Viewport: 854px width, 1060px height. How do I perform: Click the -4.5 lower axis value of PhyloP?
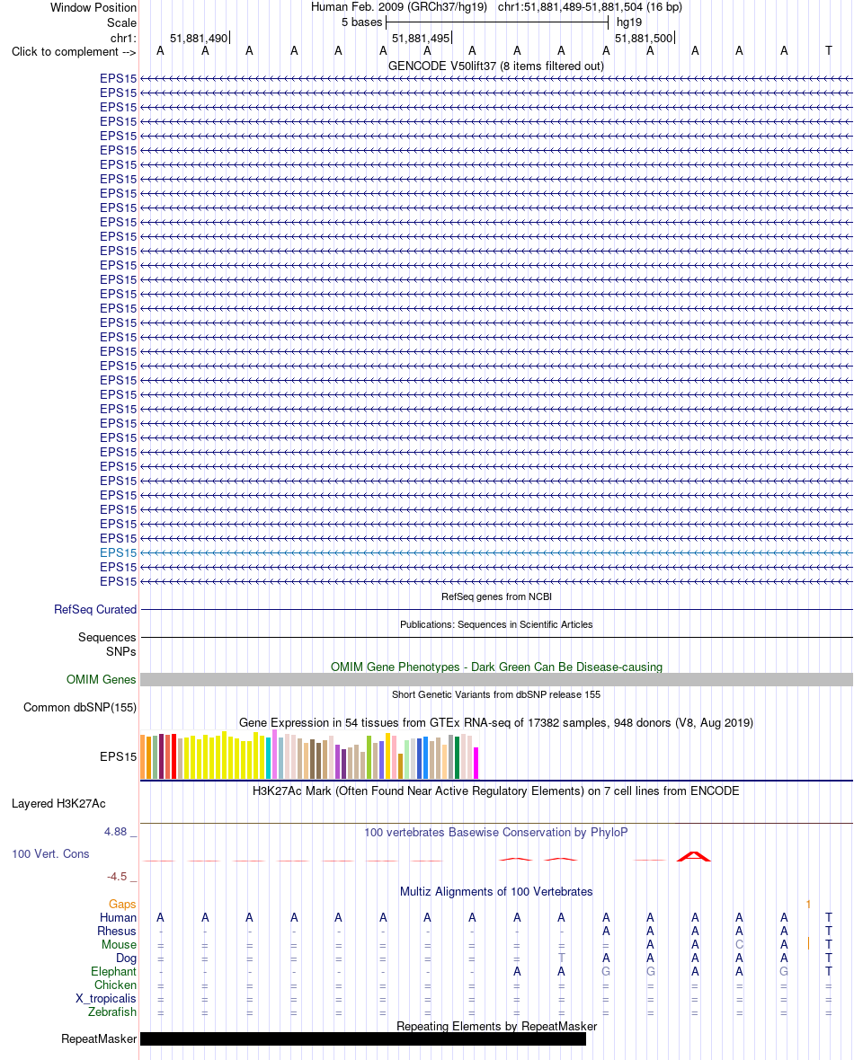point(117,876)
